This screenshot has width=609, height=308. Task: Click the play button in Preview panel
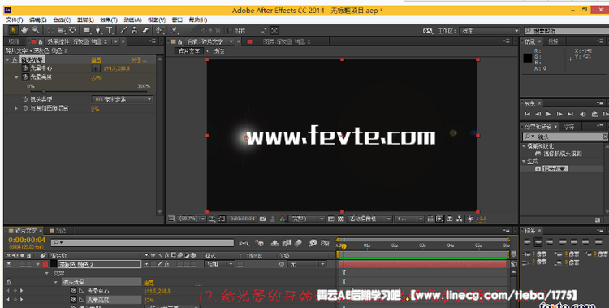[x=548, y=114]
